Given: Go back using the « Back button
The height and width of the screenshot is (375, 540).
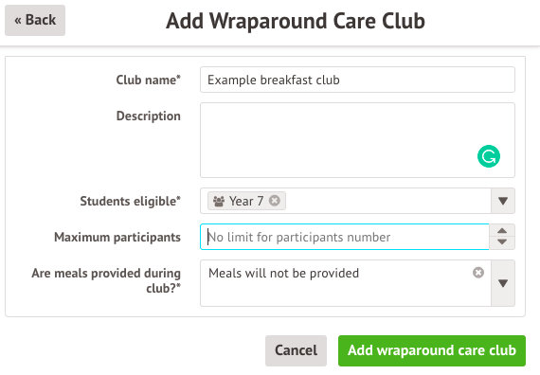Looking at the screenshot, I should [35, 20].
